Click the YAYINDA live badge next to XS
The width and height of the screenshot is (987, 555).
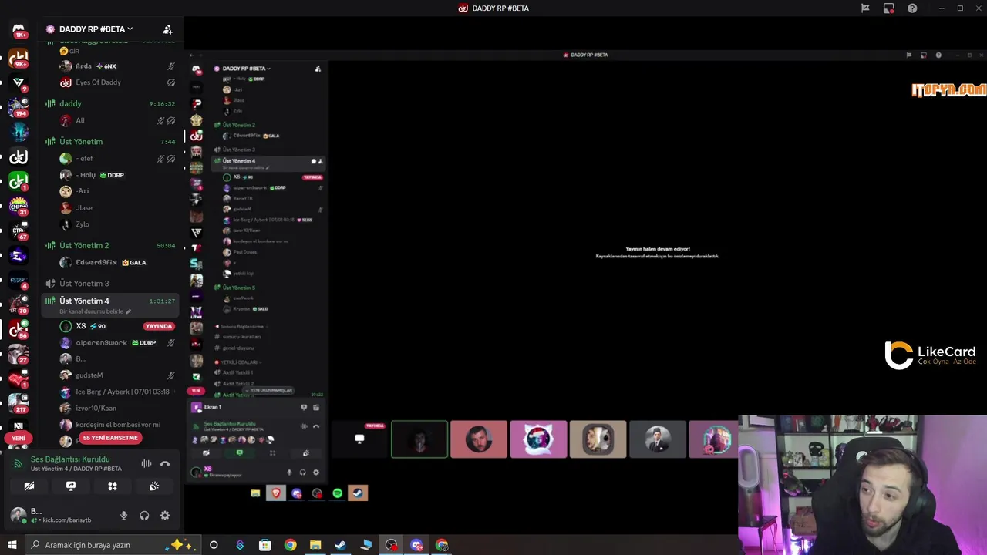coord(158,326)
